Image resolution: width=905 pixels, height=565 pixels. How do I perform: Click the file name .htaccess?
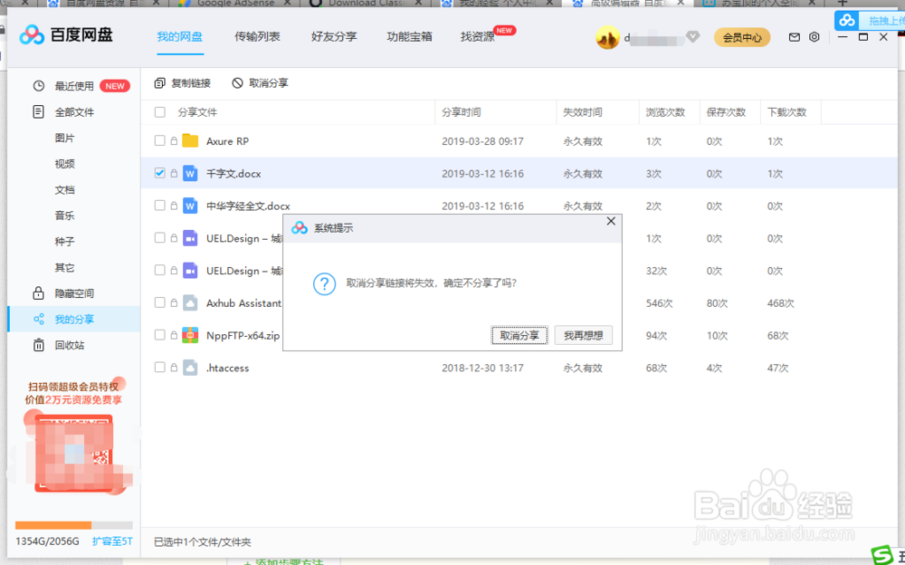[x=227, y=368]
